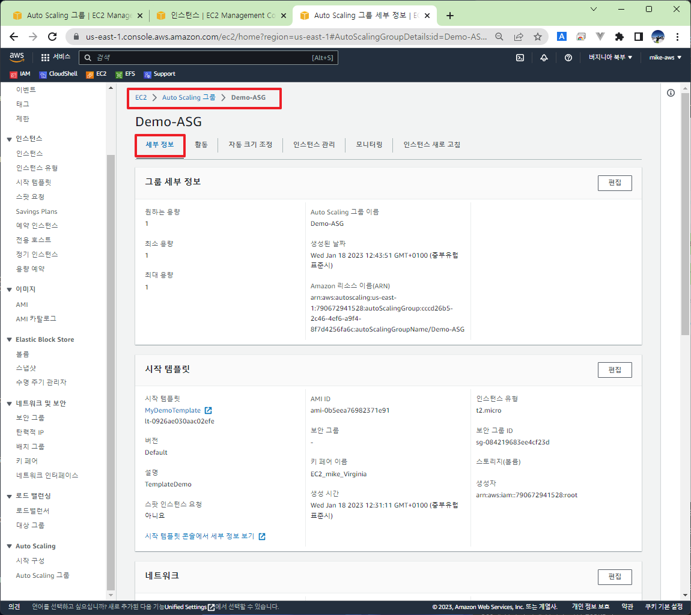Collapse the Elastic Block Store section

click(x=9, y=340)
